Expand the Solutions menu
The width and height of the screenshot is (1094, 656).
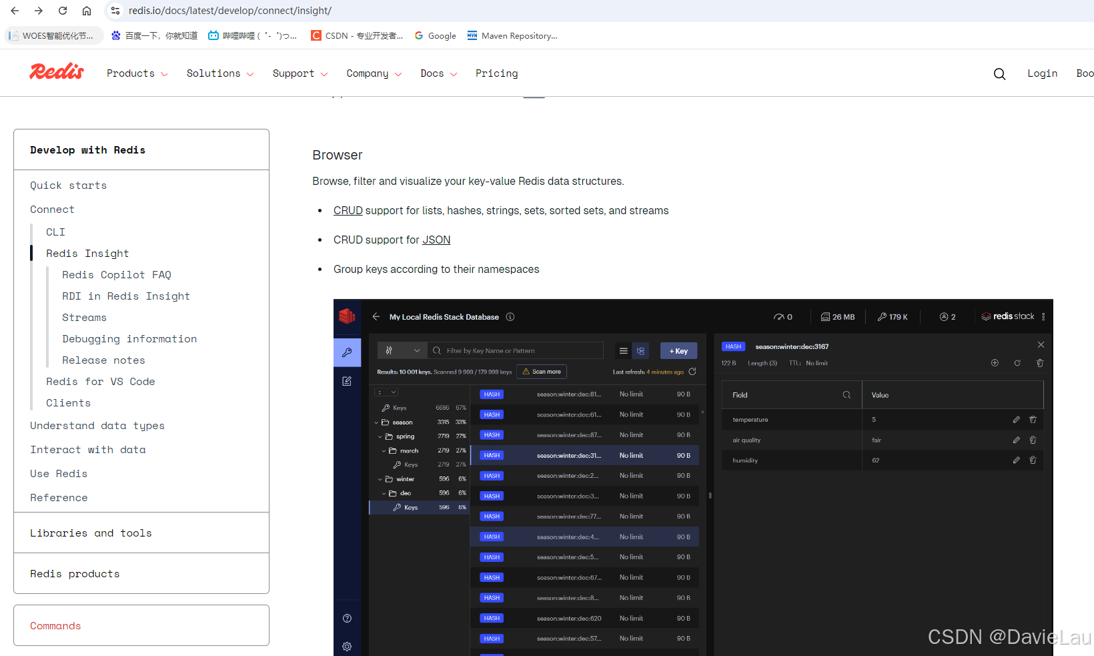click(220, 73)
